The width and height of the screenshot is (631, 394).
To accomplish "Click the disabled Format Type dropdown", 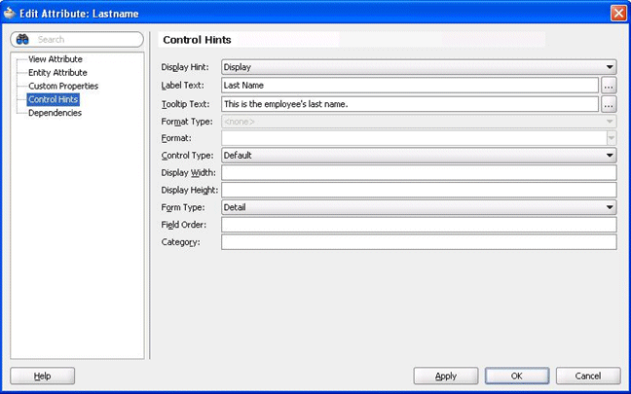I will click(419, 122).
